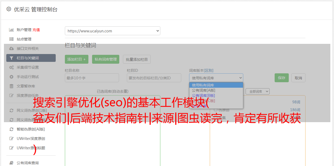Click the 取消 button

[x=298, y=78]
